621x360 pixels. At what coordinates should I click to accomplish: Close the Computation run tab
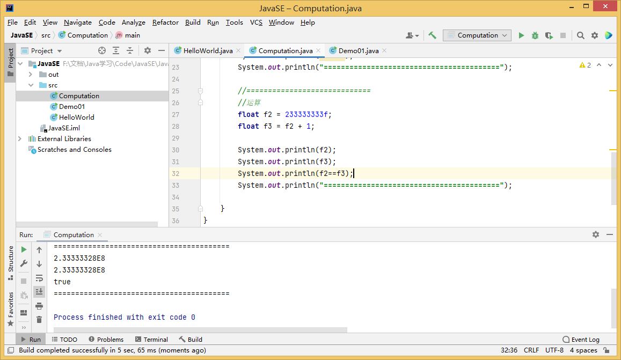point(100,235)
